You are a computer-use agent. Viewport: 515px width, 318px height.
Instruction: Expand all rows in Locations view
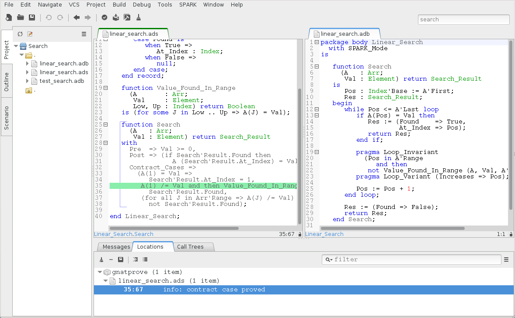coord(136,260)
